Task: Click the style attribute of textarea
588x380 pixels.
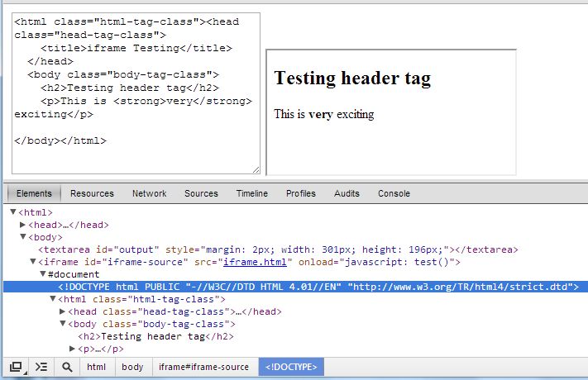Action: tap(307, 249)
